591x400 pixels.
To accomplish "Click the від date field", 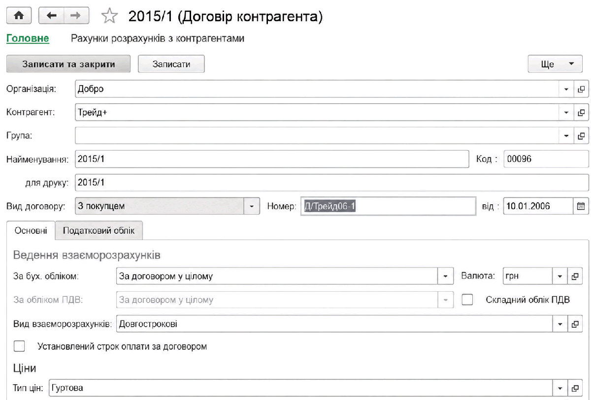I will (x=539, y=207).
